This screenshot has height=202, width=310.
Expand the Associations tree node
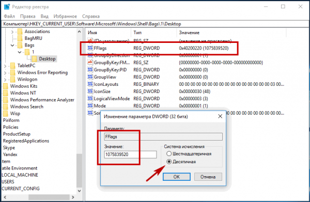click(12, 32)
